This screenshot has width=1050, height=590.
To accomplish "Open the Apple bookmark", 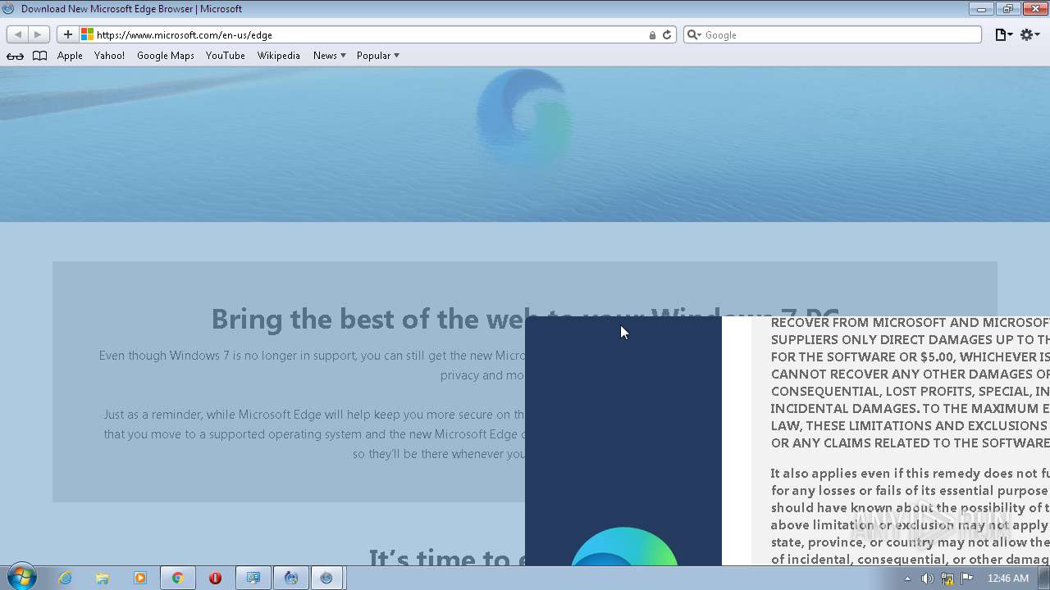I will coord(70,56).
